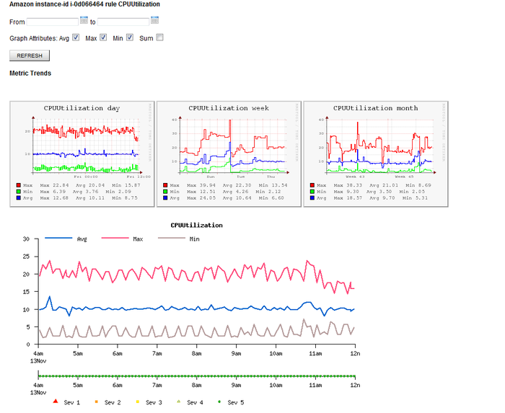The width and height of the screenshot is (505, 413).
Task: Click green Min swatch in week graph legend
Action: tap(165, 192)
